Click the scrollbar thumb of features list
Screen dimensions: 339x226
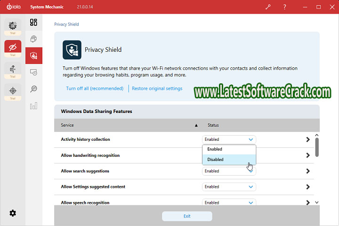(x=317, y=147)
